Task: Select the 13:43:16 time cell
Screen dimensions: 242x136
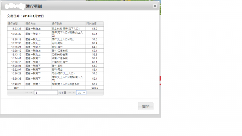Action: pos(16,54)
